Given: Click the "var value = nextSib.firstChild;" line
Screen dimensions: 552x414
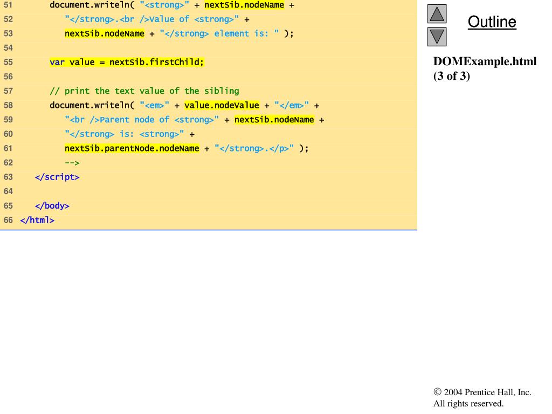Looking at the screenshot, I should coord(127,63).
